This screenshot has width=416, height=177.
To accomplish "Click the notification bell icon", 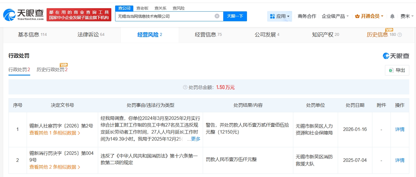I will [392, 16].
